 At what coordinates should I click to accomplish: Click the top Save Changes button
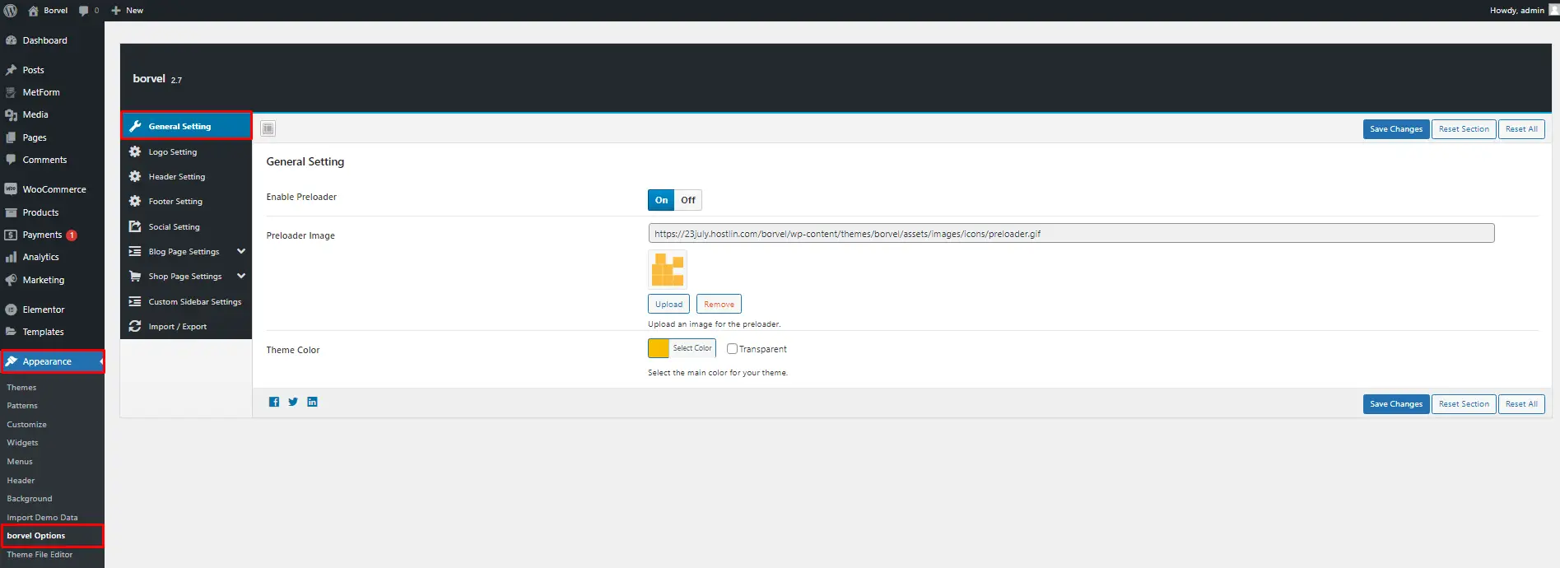point(1395,129)
